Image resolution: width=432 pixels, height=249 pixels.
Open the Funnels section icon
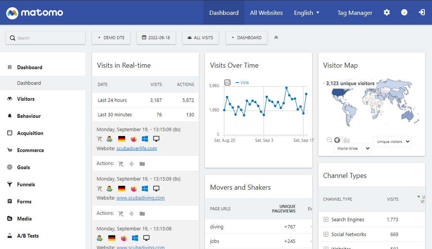coord(9,184)
